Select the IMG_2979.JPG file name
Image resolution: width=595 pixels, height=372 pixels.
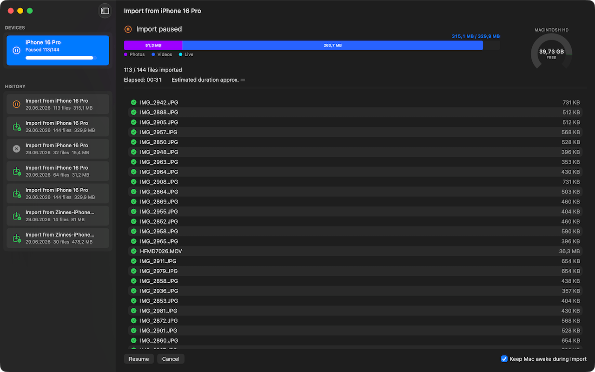pyautogui.click(x=159, y=271)
